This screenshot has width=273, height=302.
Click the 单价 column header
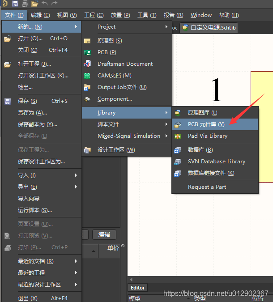point(110,251)
